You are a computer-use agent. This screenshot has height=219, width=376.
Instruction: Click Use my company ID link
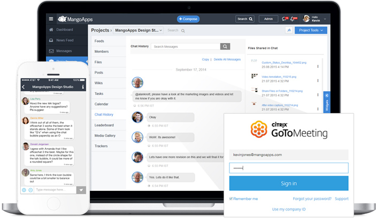[289, 209]
